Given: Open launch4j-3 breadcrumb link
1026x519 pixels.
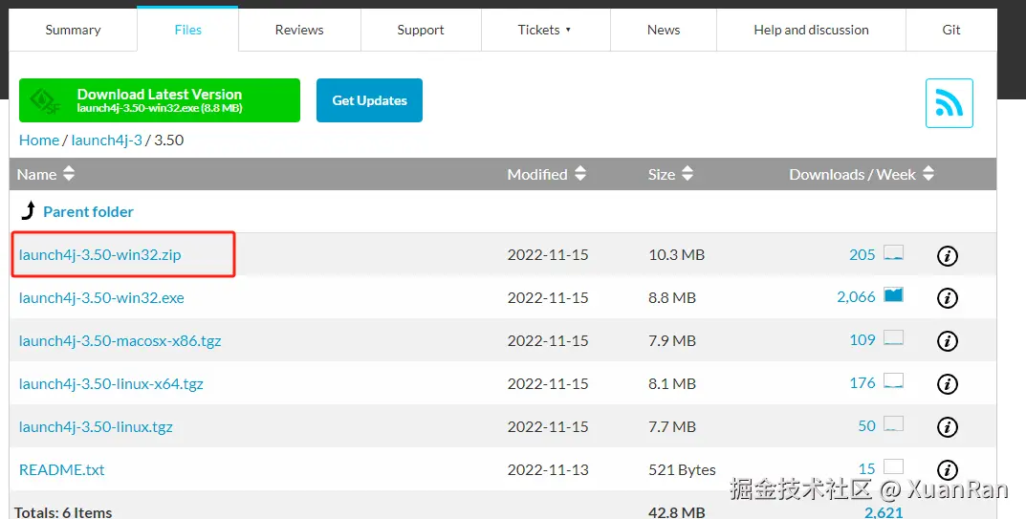Looking at the screenshot, I should pyautogui.click(x=107, y=141).
